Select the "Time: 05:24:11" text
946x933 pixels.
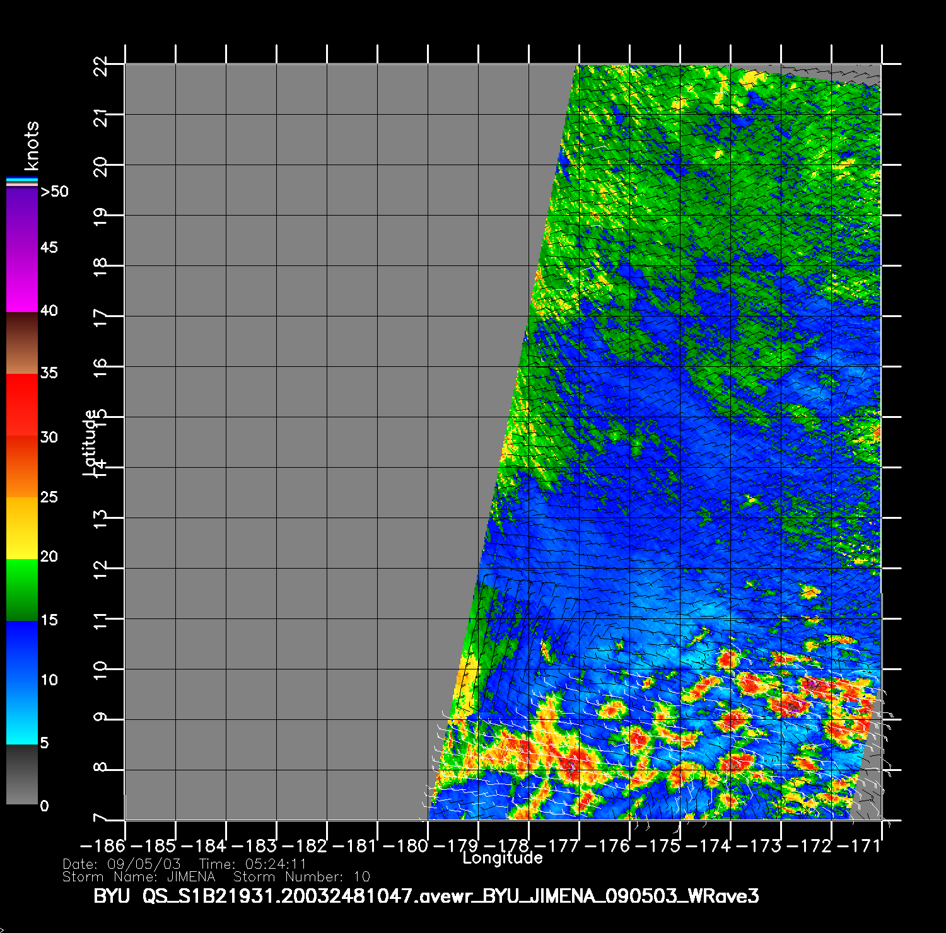click(253, 864)
